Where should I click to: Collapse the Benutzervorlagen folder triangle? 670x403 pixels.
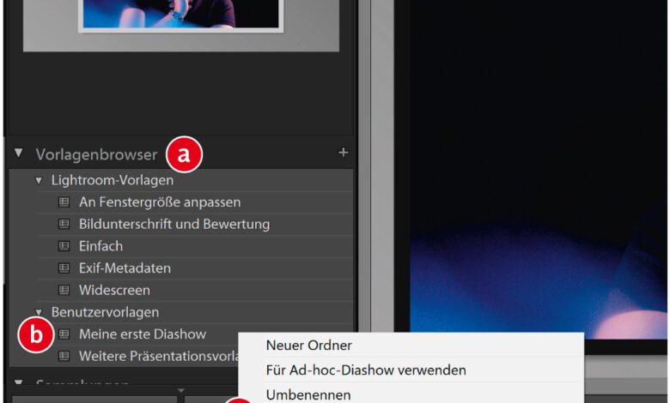(x=39, y=312)
